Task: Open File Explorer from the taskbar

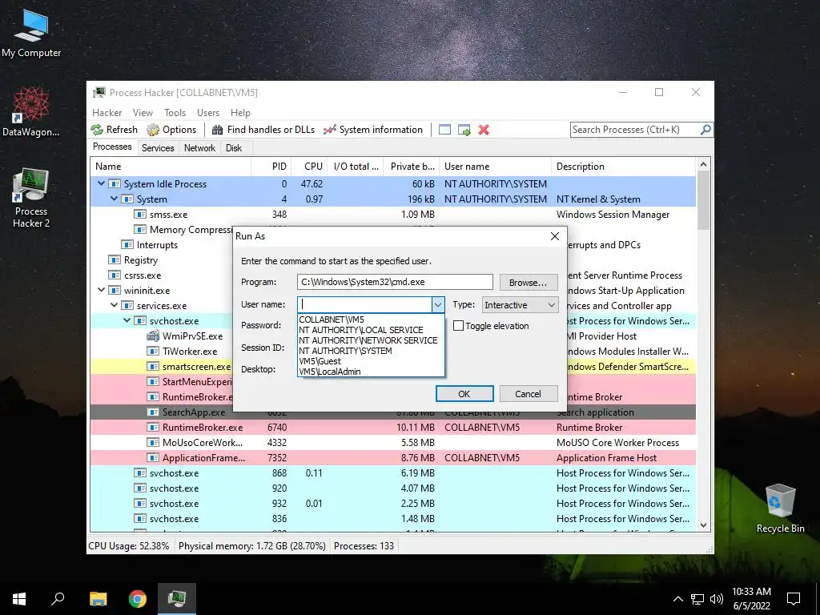Action: tap(98, 599)
